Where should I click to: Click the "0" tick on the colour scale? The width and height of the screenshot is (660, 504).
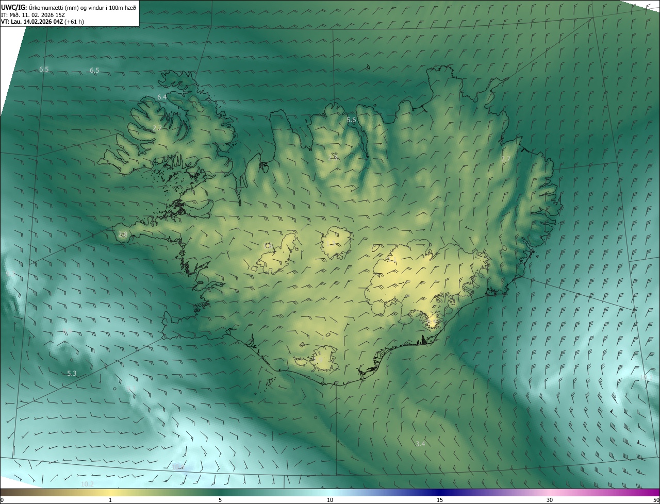click(x=2, y=500)
